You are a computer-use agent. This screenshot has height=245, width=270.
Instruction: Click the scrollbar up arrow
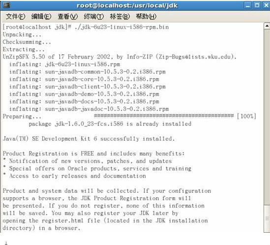(267, 26)
